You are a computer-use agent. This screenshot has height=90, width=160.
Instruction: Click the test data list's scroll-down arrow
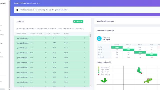[x=90, y=86]
